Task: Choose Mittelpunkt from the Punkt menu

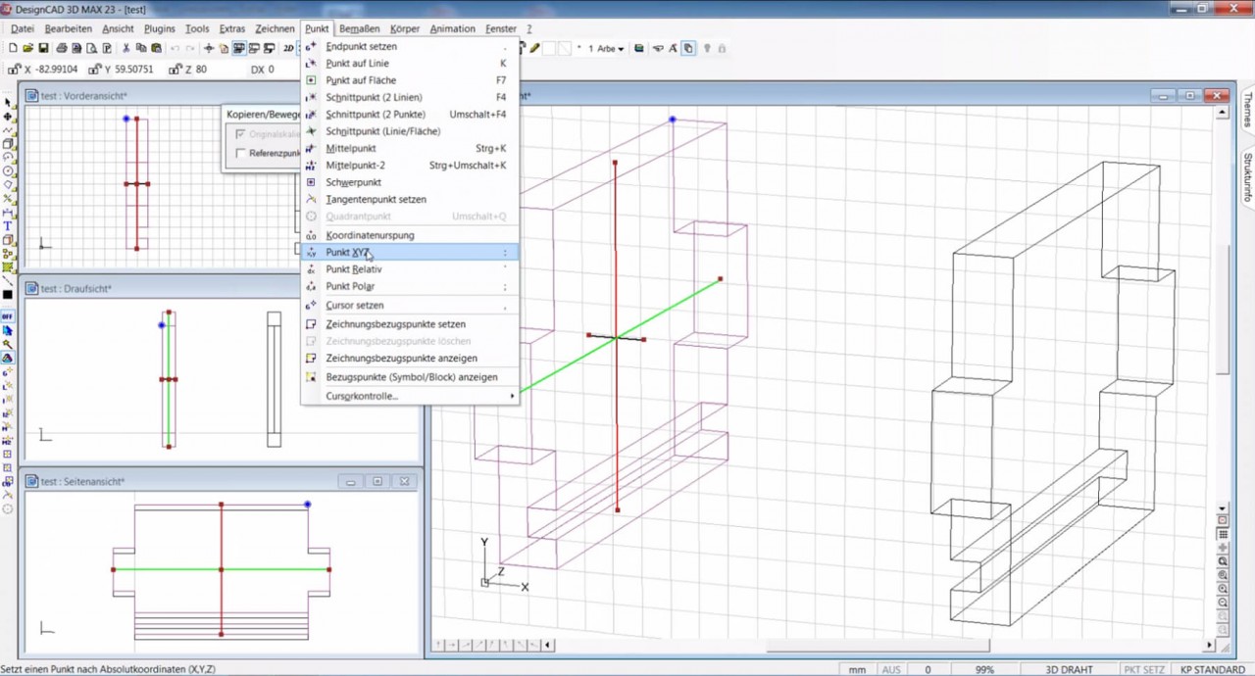Action: click(x=350, y=148)
